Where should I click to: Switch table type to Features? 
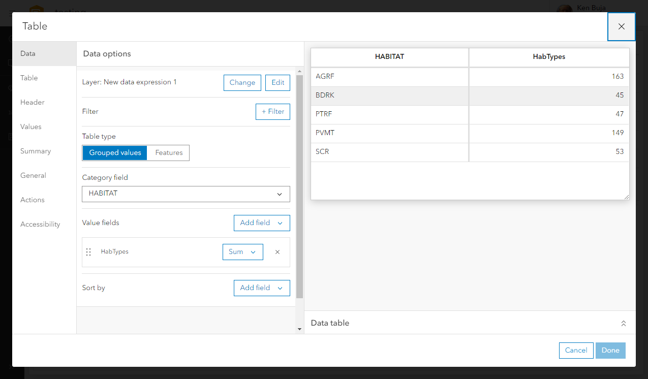[169, 153]
